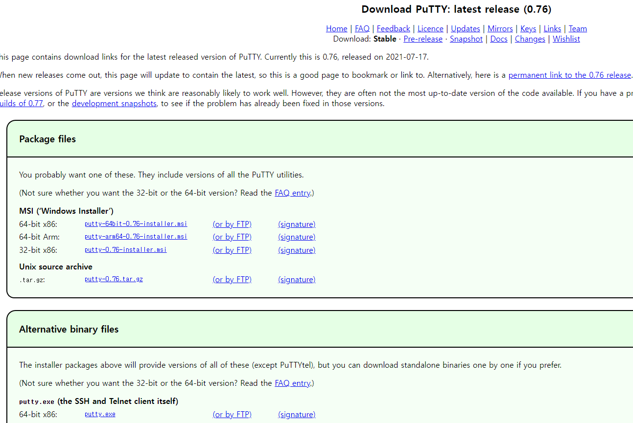
Task: Open the Wishlist link
Action: click(566, 39)
